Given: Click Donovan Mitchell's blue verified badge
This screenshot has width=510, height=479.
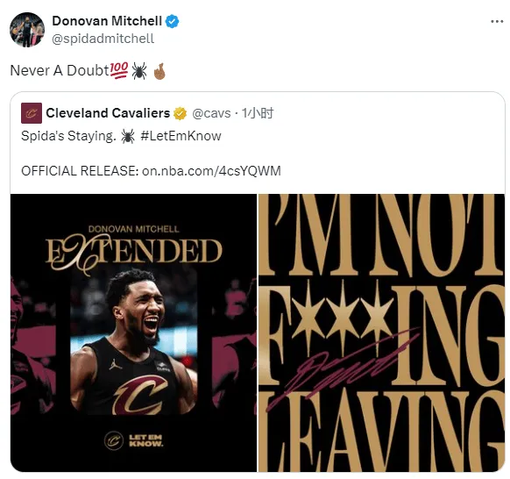Looking at the screenshot, I should pyautogui.click(x=172, y=21).
